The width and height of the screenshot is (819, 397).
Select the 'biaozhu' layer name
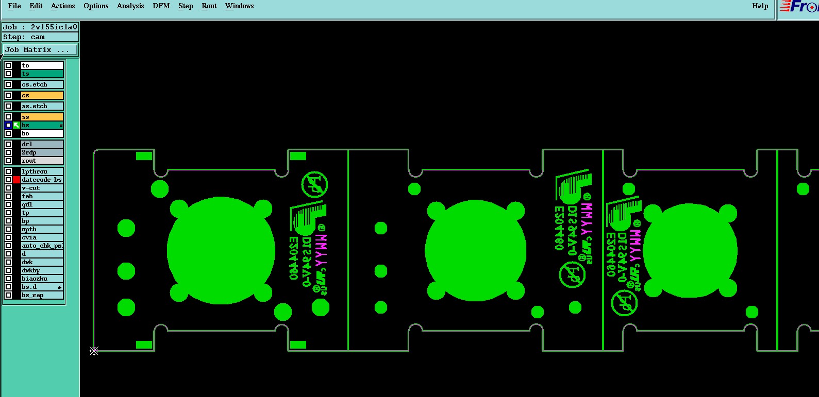pos(42,279)
